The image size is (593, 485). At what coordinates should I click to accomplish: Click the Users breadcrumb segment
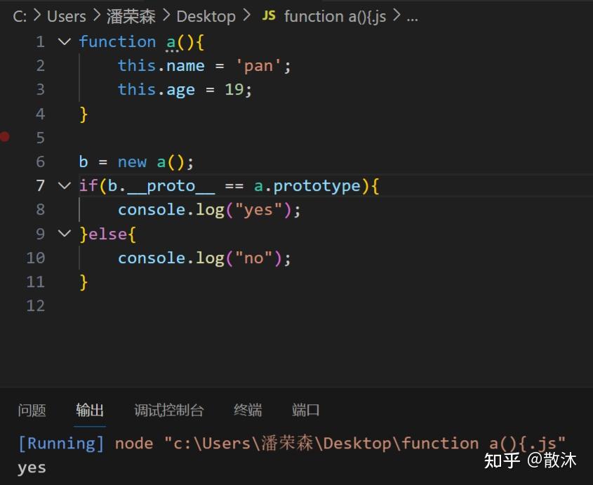point(67,17)
